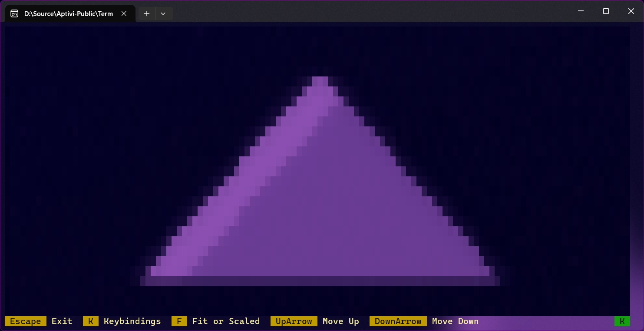
Task: Click the yellow DownArrow key badge
Action: 398,321
